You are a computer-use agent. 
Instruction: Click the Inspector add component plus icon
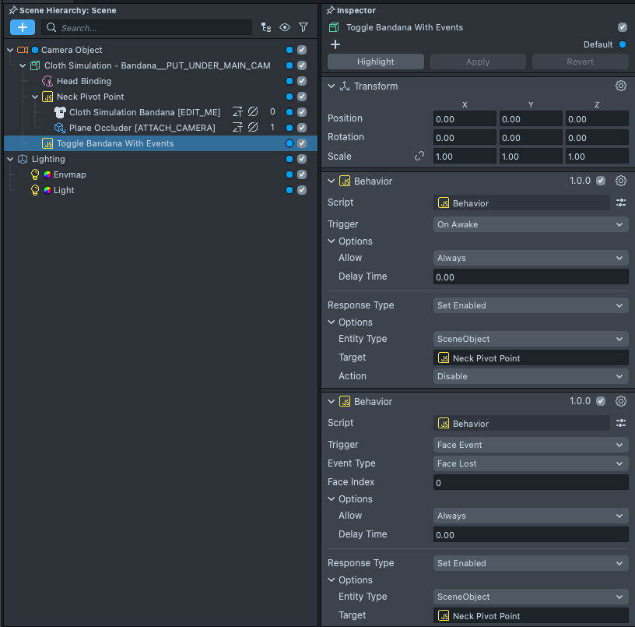(335, 44)
